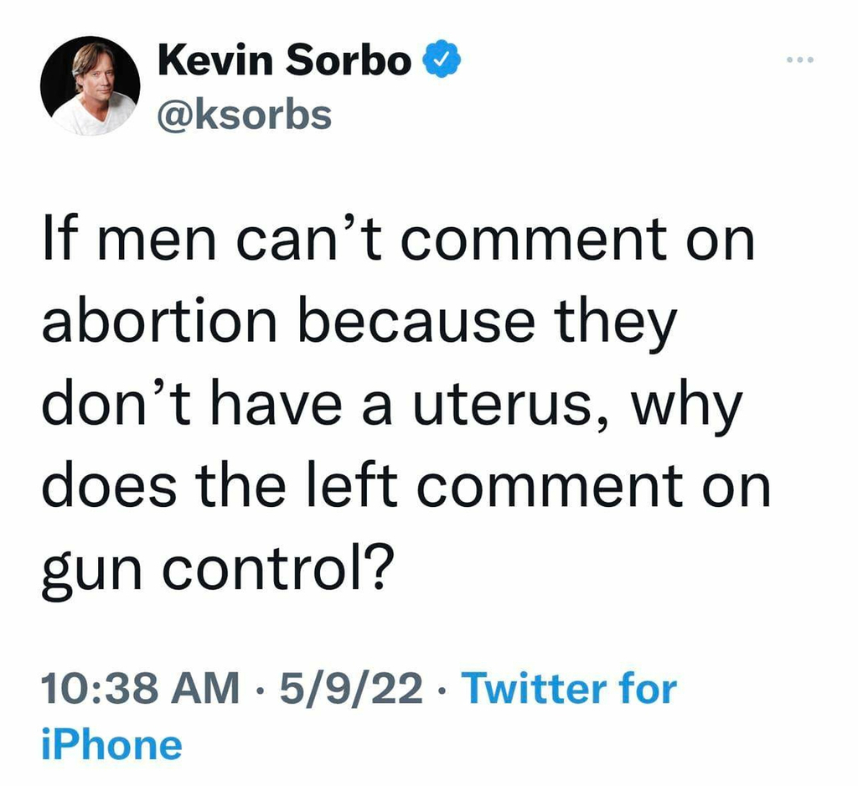Click the word "iPhone" in the source label
This screenshot has height=786, width=858.
tap(111, 745)
